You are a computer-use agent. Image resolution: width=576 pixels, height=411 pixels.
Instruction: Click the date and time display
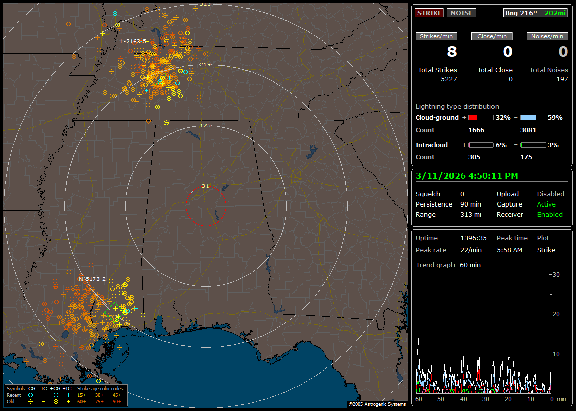[x=466, y=176]
